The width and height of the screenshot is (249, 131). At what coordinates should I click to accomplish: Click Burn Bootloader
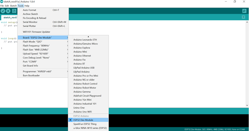43,75
